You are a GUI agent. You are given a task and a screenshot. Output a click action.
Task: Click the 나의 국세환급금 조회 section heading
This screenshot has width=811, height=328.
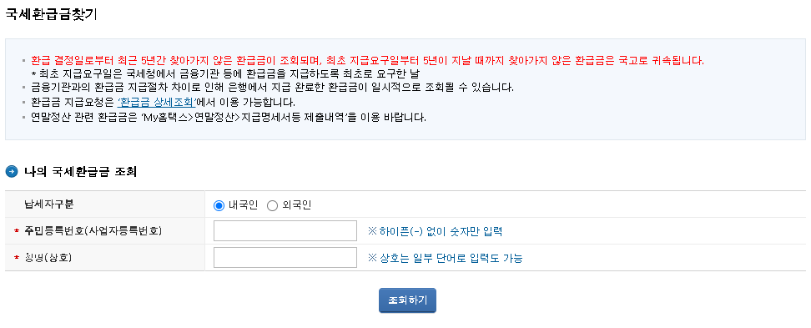coord(80,172)
